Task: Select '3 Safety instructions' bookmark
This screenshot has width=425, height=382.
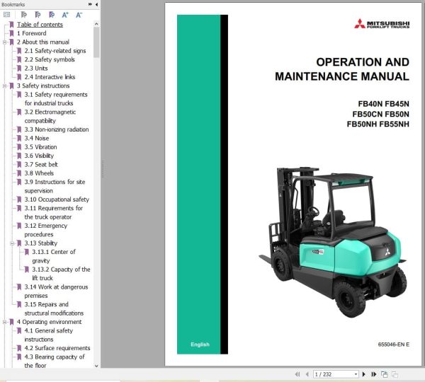Action: (43, 86)
